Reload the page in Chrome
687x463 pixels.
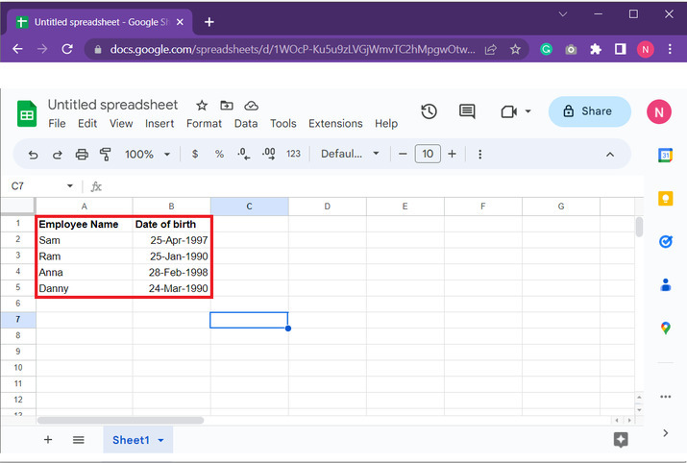point(67,49)
